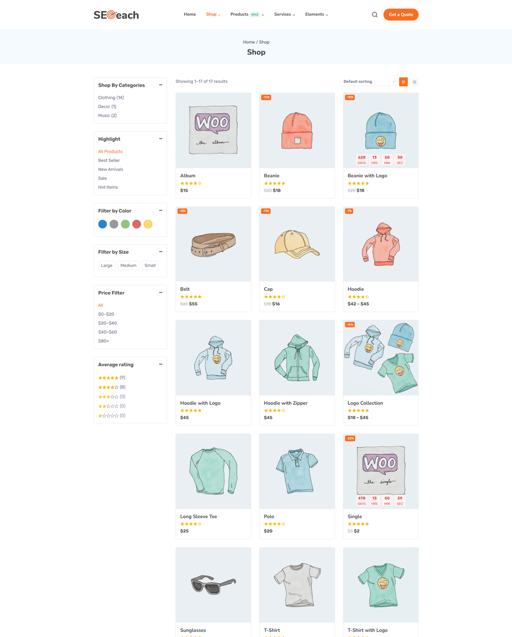Viewport: 512px width, 637px height.
Task: Collapse the Shop By Categories panel
Action: click(161, 85)
